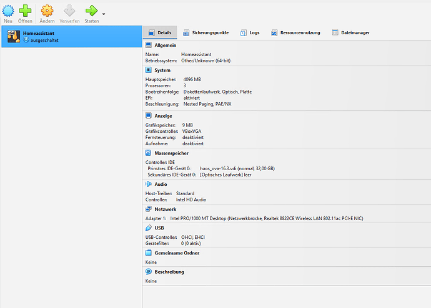Open the USB settings header link
This screenshot has height=308, width=431.
159,228
